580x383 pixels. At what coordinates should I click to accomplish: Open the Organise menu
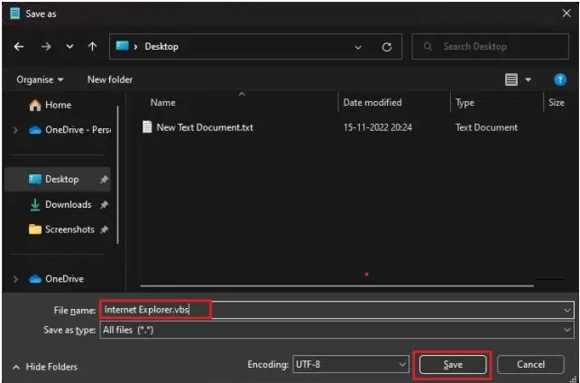pos(40,79)
